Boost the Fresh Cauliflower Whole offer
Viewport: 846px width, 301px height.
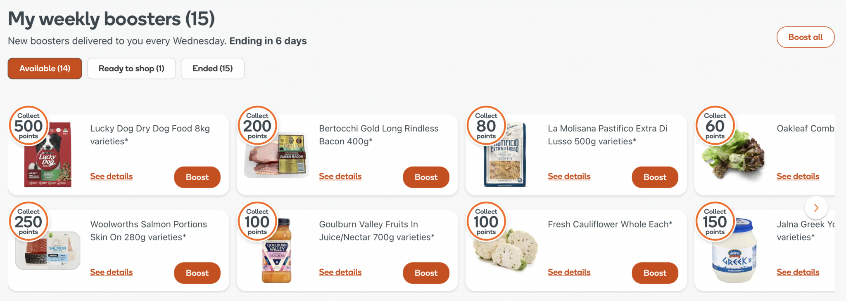pyautogui.click(x=655, y=273)
